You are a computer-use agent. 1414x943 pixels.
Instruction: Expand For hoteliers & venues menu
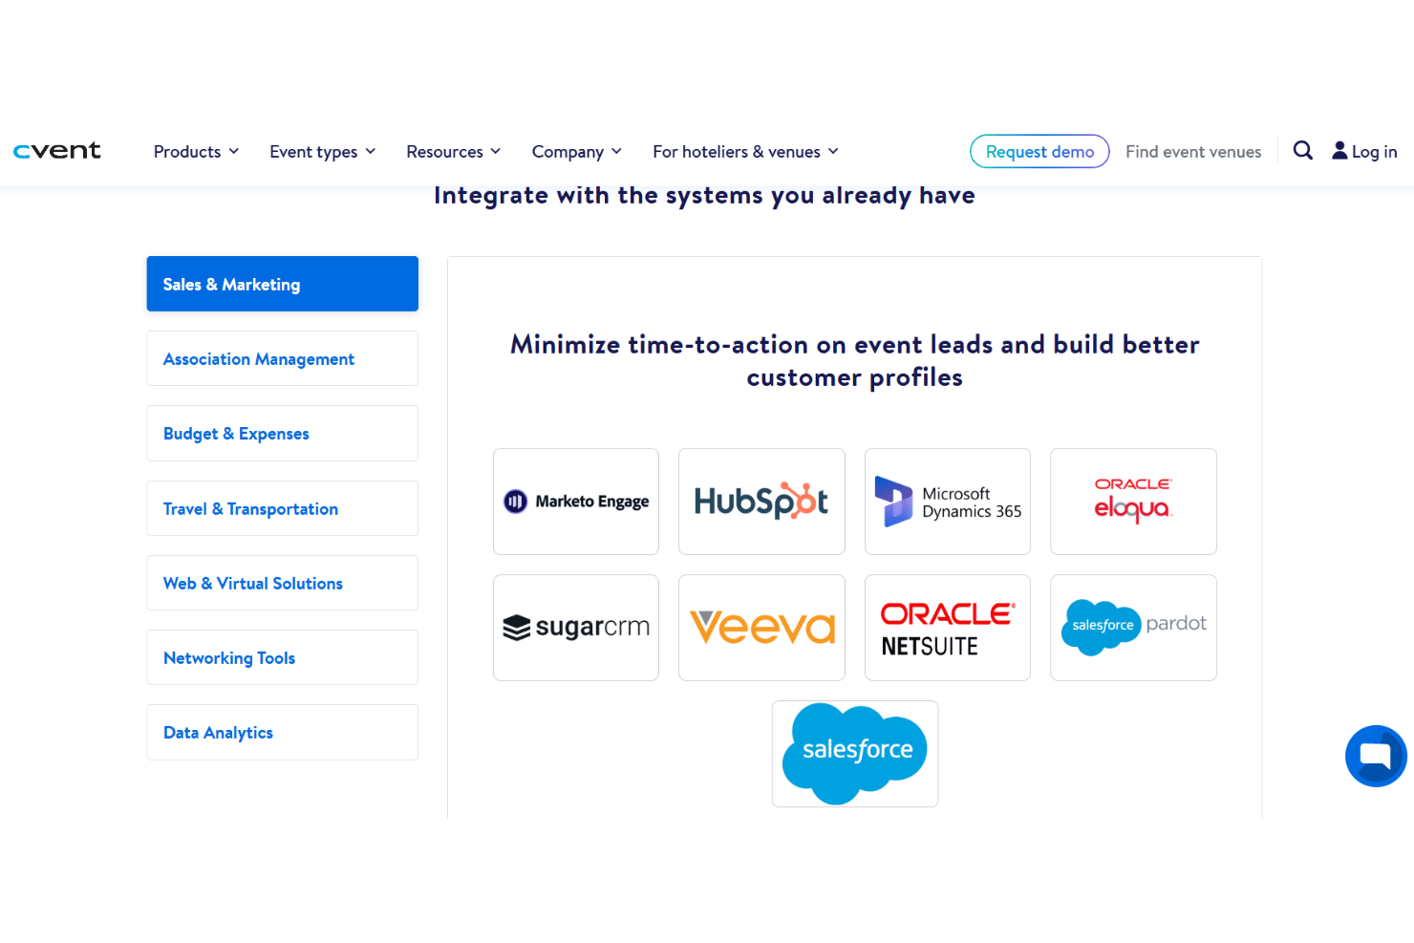[x=746, y=152]
